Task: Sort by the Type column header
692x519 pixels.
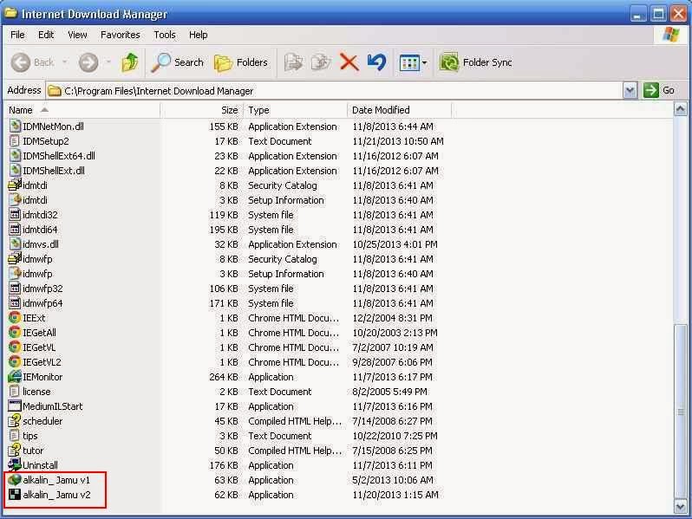Action: click(294, 110)
